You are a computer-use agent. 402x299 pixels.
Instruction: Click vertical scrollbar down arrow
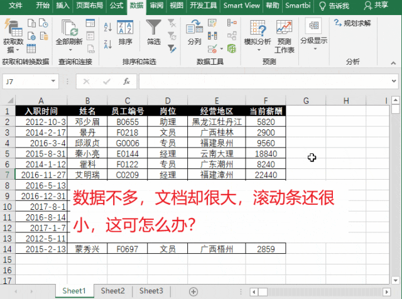[x=395, y=280]
